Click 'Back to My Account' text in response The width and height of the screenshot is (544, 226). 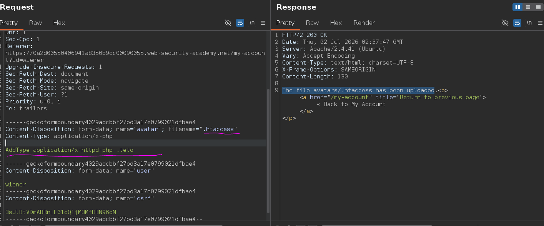(354, 104)
